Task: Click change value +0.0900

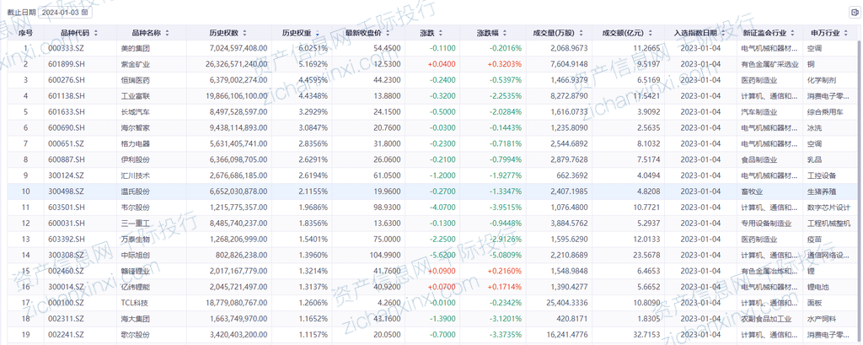Action: tap(442, 272)
